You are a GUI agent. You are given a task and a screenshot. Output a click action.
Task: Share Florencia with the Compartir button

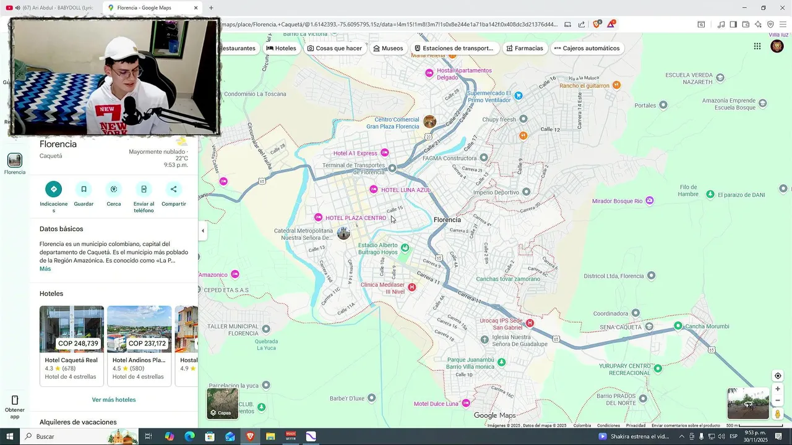point(174,189)
